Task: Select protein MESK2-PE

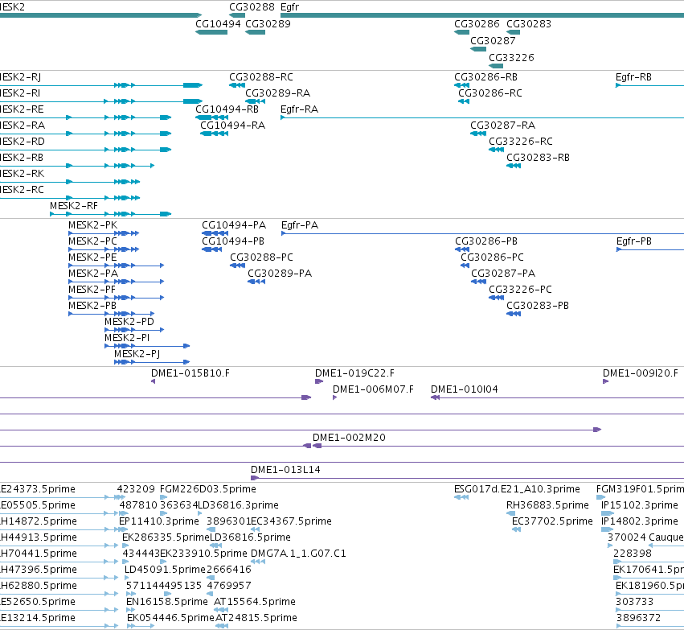Action: (x=92, y=257)
